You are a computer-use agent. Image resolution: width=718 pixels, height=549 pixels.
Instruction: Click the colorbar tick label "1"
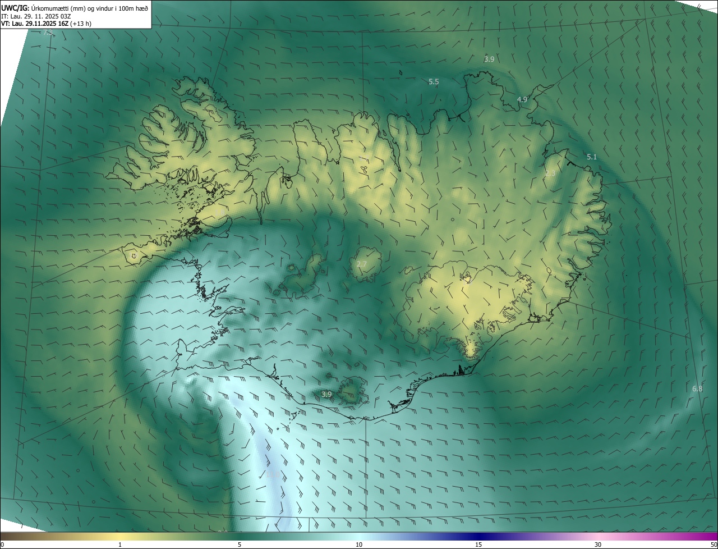pos(120,545)
